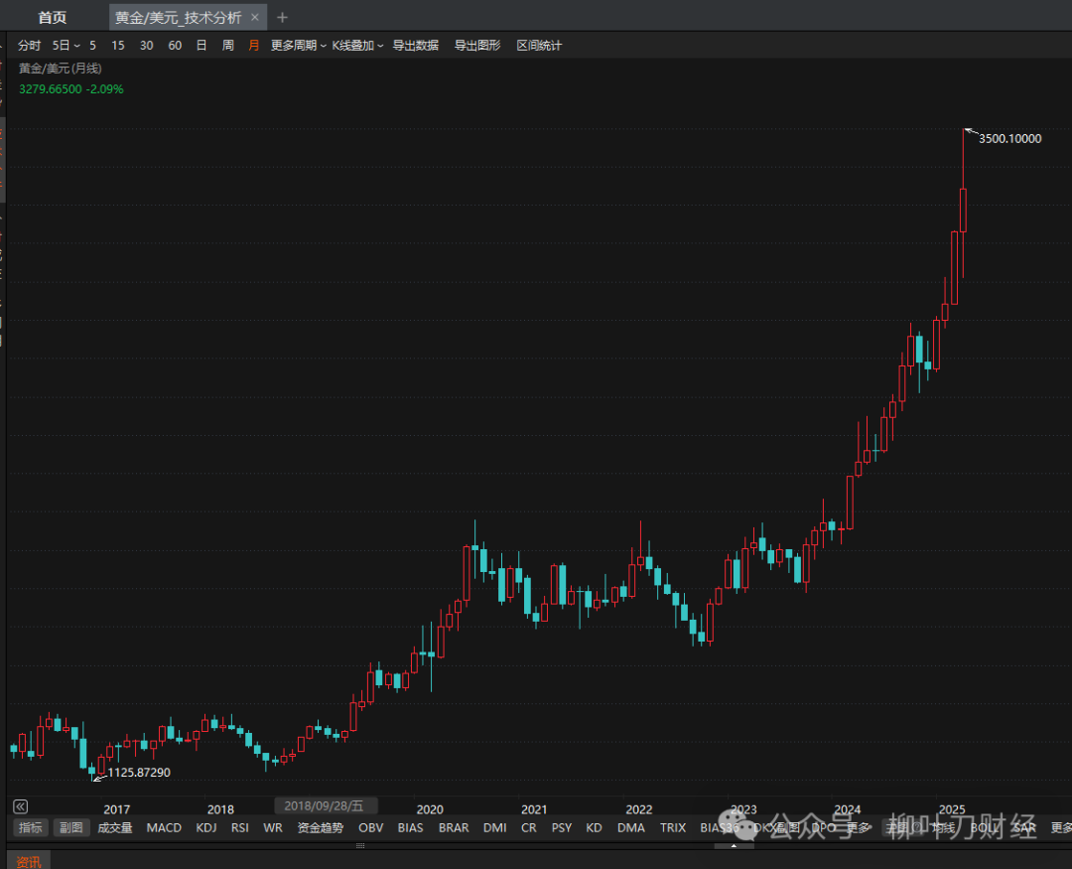Select the PSY indicator
The height and width of the screenshot is (869, 1072).
[561, 828]
